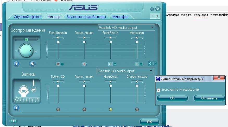
Task: Click OK button of ASUS panel
Action: tap(149, 122)
